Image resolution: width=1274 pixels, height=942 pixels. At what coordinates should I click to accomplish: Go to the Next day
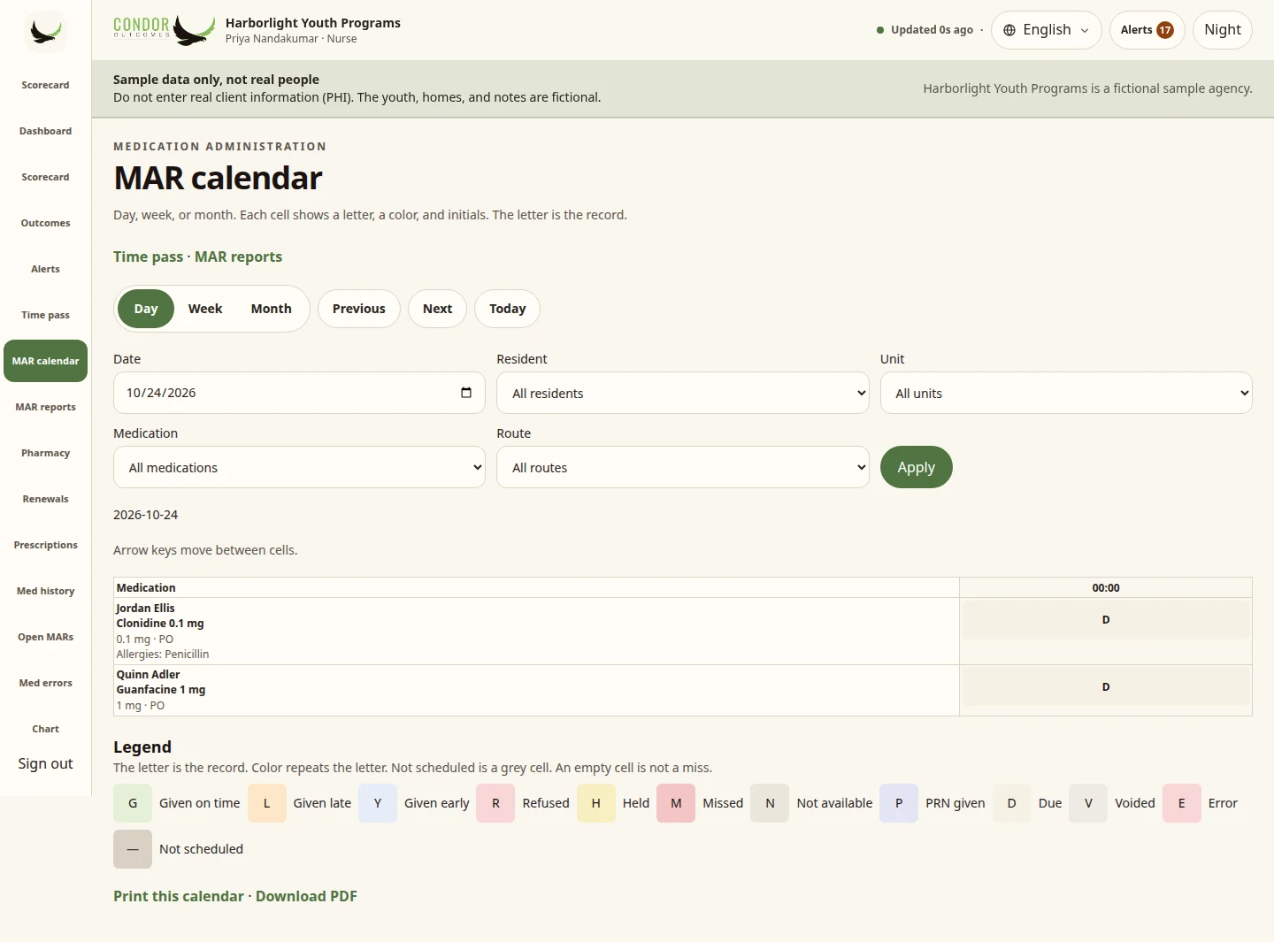pyautogui.click(x=437, y=309)
